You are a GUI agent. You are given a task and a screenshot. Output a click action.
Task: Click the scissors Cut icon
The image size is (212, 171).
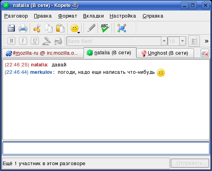pyautogui.click(x=37, y=28)
